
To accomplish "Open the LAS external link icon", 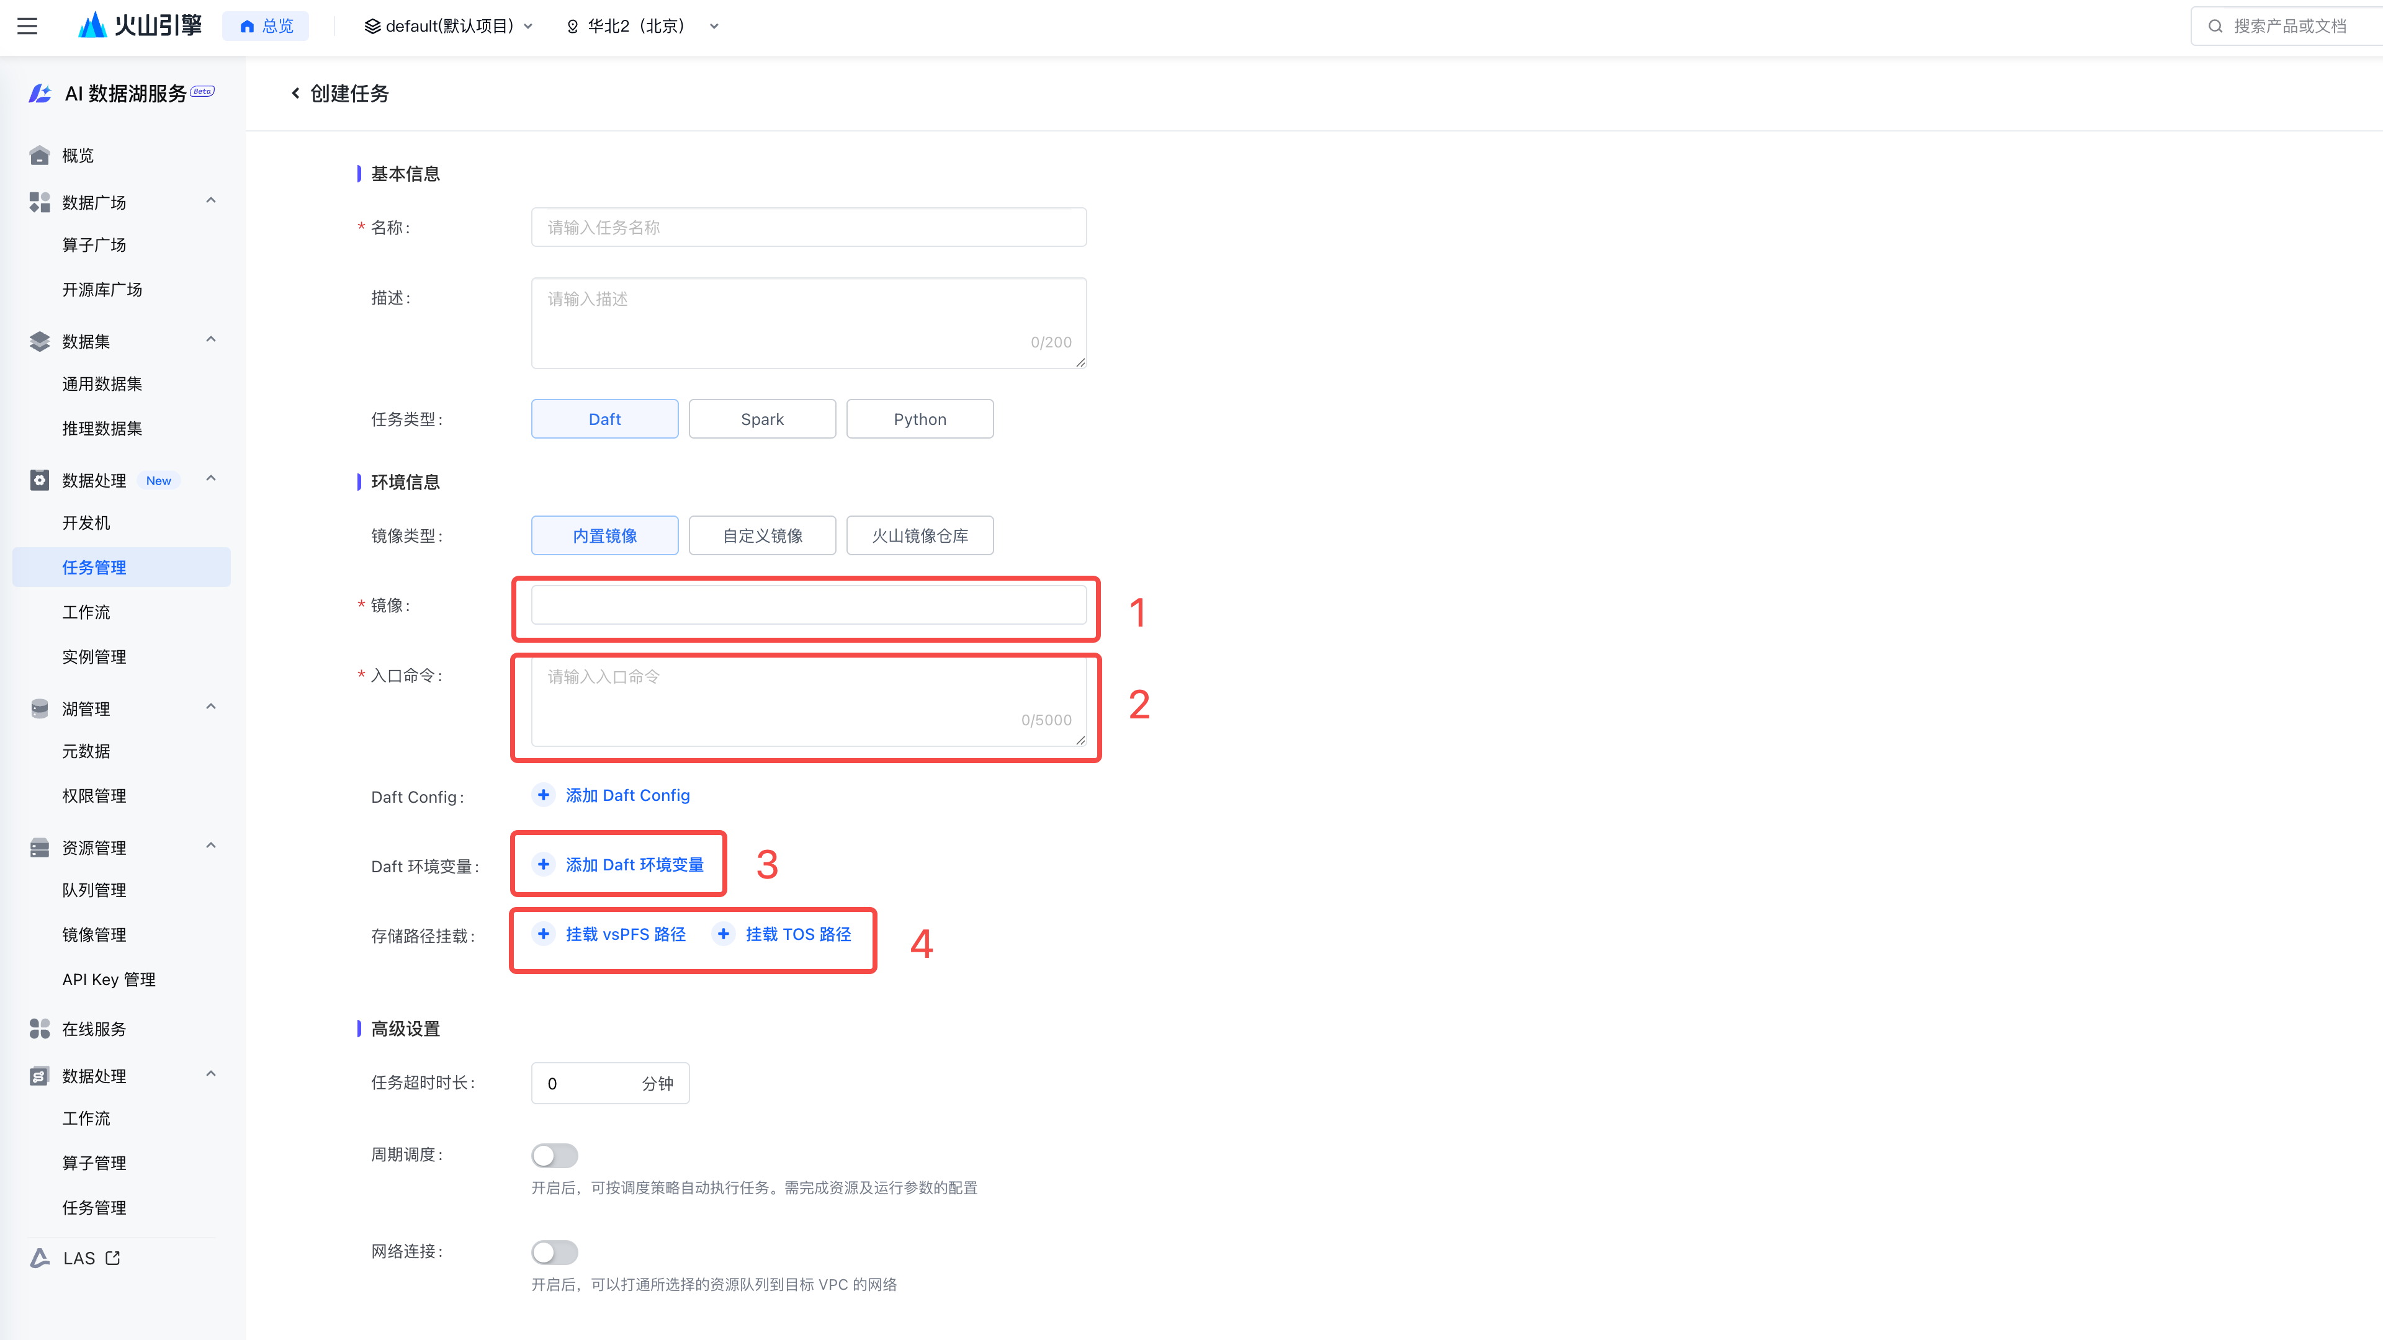I will click(113, 1257).
